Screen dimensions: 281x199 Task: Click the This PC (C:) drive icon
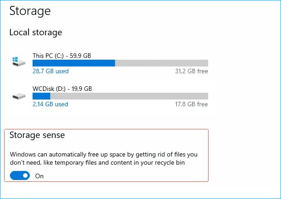point(19,62)
